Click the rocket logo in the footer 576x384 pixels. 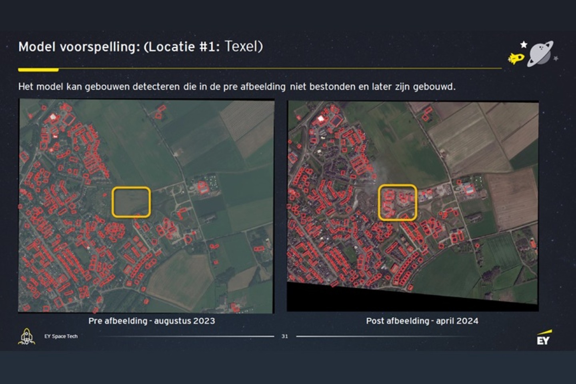(x=26, y=336)
